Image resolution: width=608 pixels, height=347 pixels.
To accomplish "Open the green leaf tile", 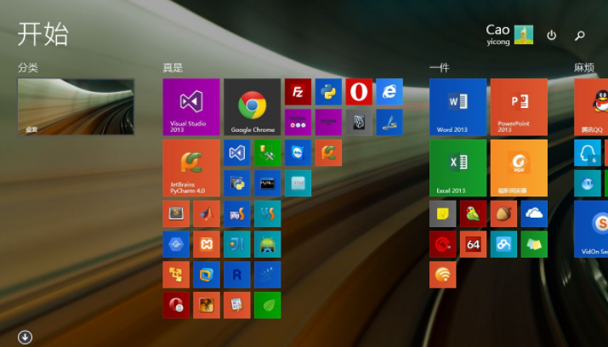I will coord(268,305).
